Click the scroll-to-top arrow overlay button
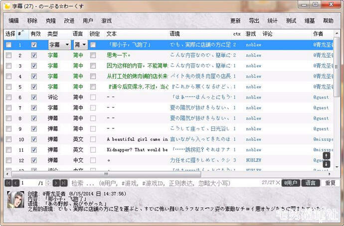This screenshot has height=226, width=344. click(x=327, y=156)
